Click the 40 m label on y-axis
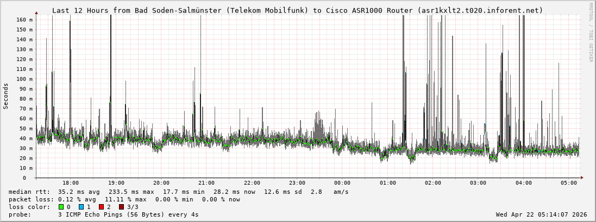Screen dimensions: 596x222 point(26,138)
